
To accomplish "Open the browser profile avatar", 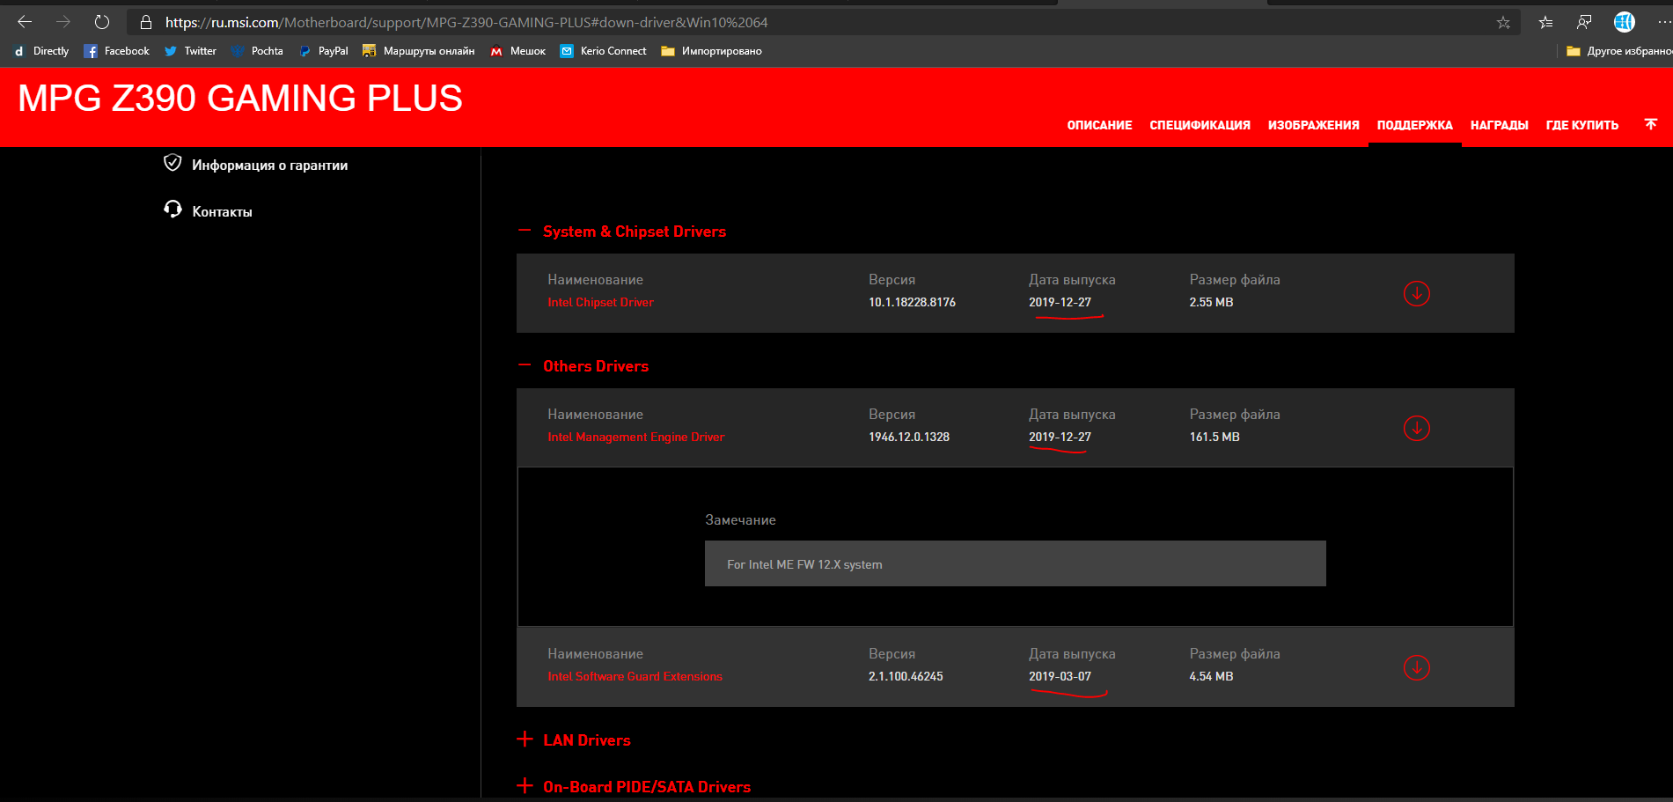I will tap(1624, 22).
